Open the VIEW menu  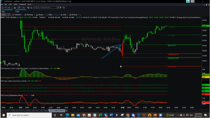15,5
